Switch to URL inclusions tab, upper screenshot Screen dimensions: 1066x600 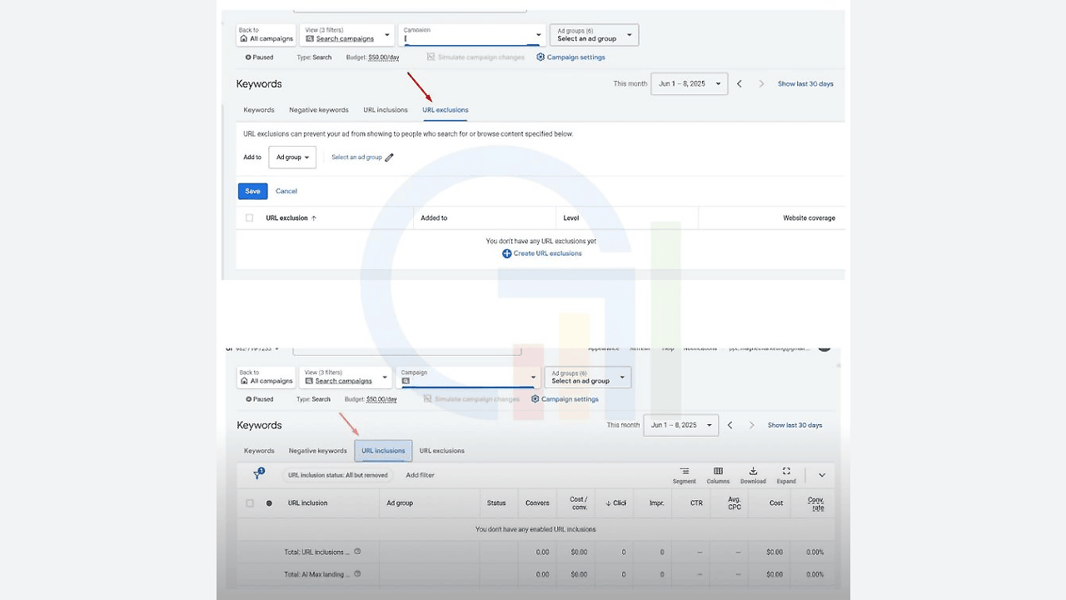[386, 110]
